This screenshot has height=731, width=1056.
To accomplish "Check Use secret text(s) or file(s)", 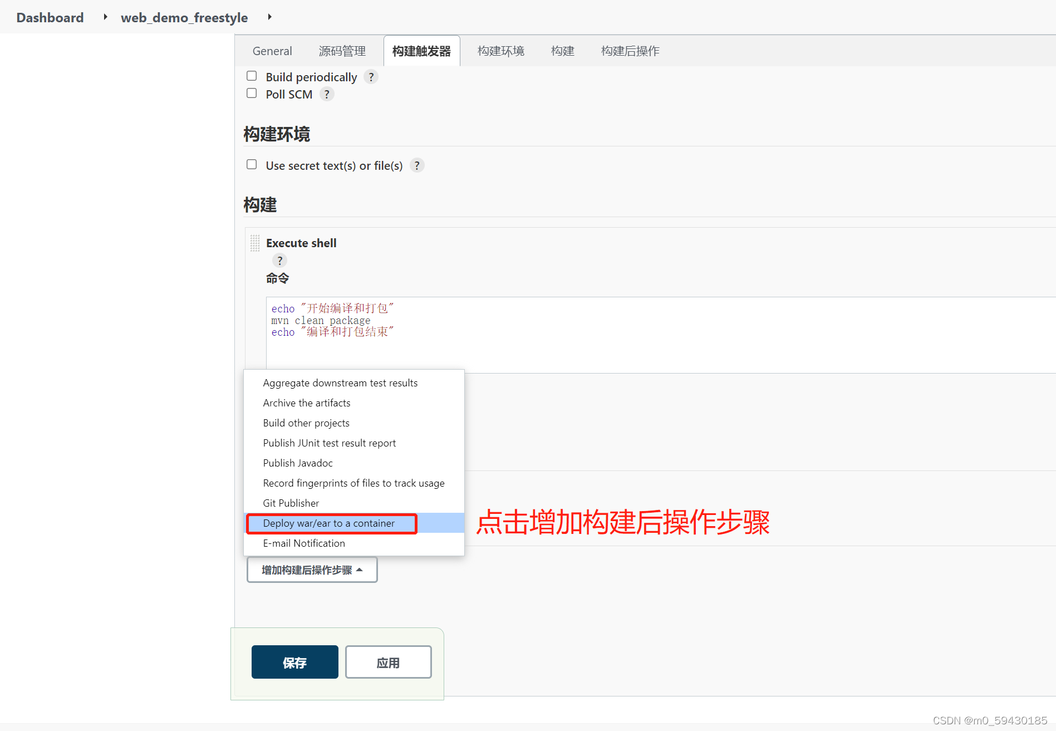I will pyautogui.click(x=252, y=164).
